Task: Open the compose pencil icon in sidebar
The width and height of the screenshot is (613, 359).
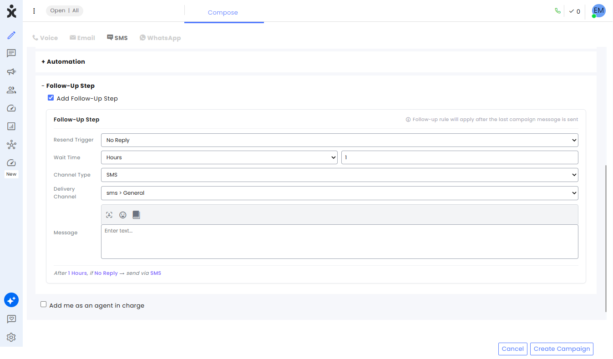Action: coord(11,35)
